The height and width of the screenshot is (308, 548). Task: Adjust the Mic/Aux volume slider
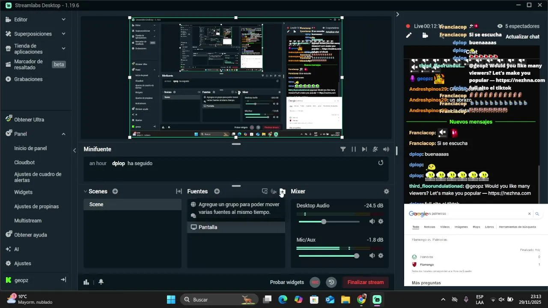tap(357, 256)
